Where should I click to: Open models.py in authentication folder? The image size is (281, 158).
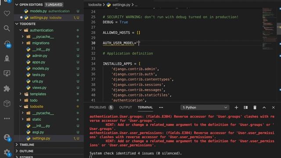(41, 68)
